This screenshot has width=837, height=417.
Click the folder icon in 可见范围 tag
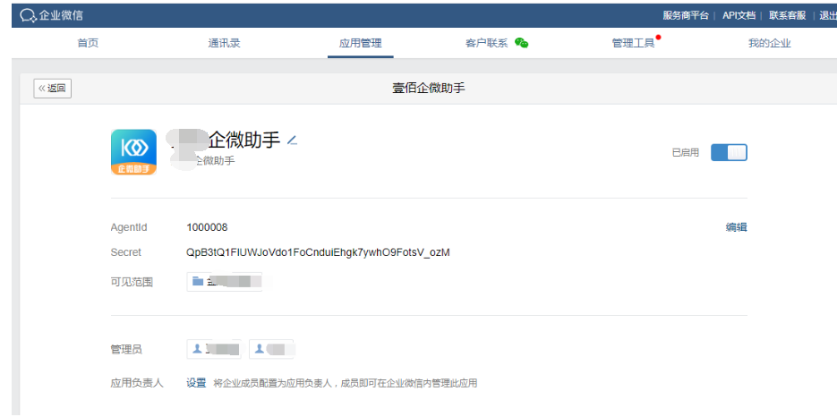pos(198,281)
